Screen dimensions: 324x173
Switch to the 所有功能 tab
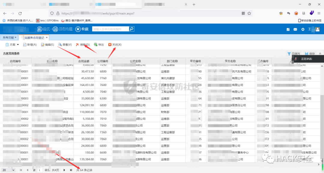click(8, 38)
